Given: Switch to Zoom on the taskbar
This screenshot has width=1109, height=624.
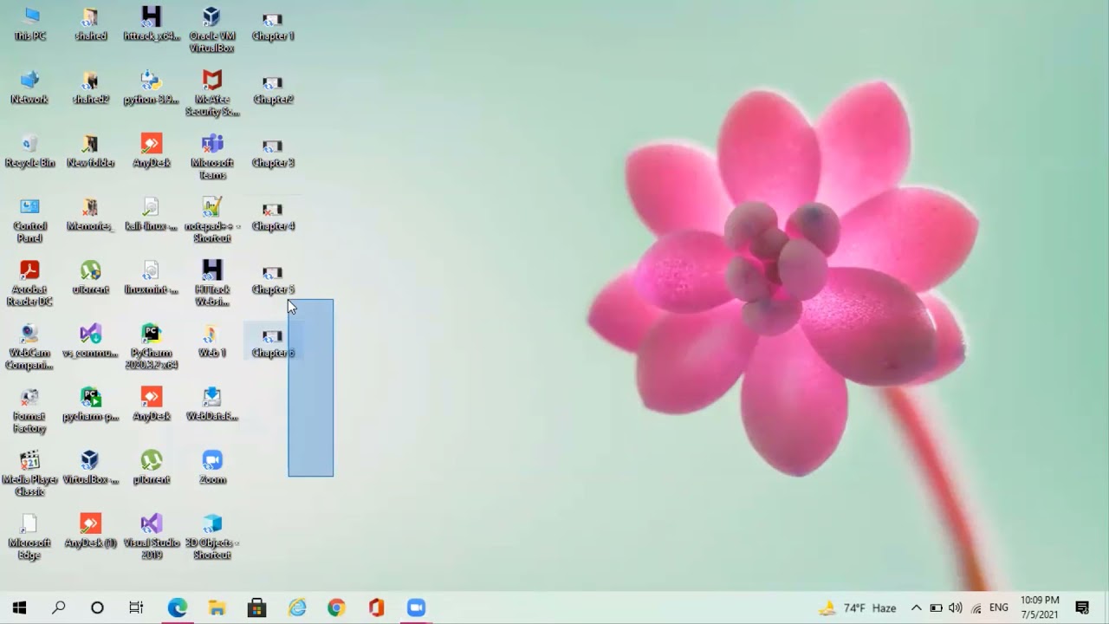Looking at the screenshot, I should [x=416, y=608].
